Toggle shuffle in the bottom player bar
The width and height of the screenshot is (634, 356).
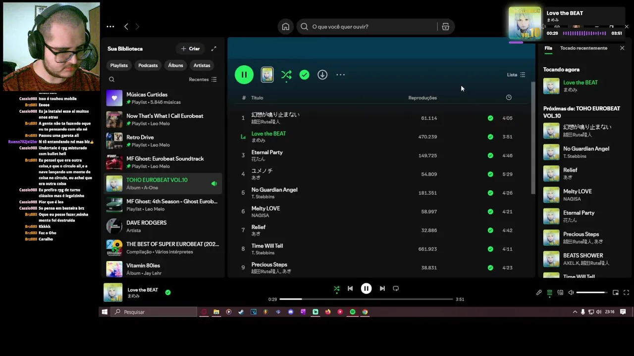coord(336,289)
